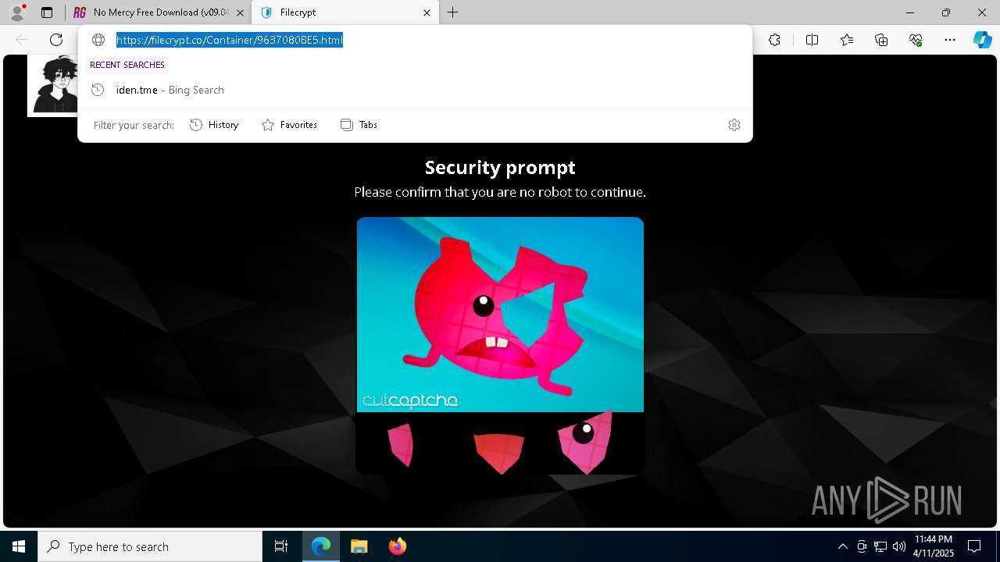
Task: Close the No Mercy Free Download tab
Action: click(240, 12)
